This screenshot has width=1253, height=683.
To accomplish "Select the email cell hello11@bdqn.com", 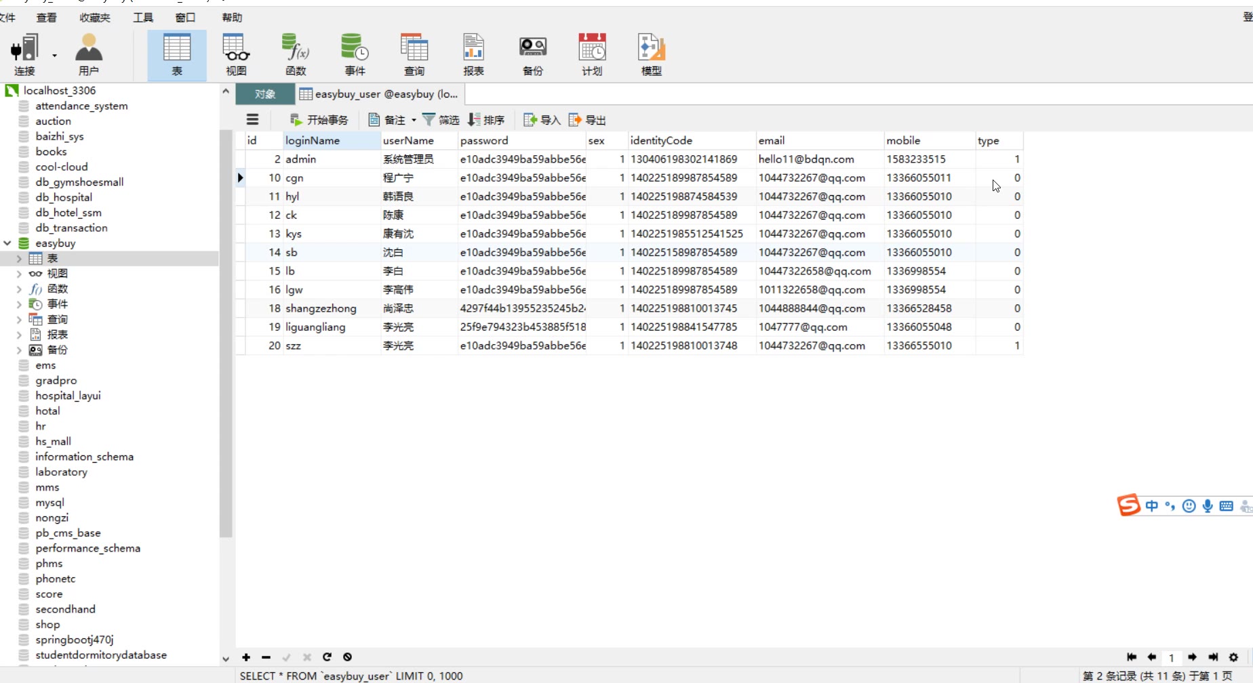I will 820,159.
